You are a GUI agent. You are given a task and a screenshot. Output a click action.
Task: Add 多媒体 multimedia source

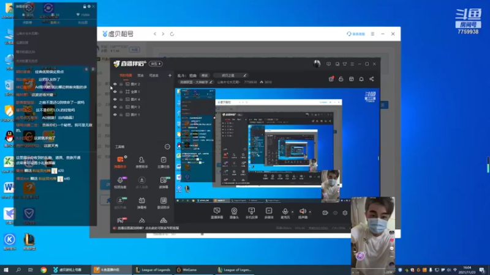269,213
